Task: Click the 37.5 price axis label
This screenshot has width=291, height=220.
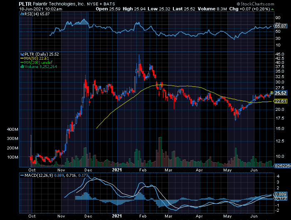Action: pyautogui.click(x=280, y=67)
